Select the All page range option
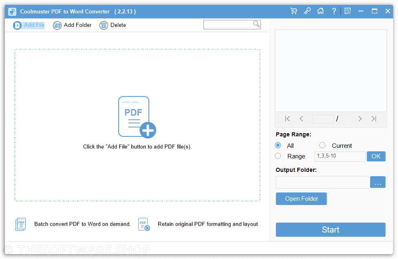The width and height of the screenshot is (398, 259). [278, 145]
